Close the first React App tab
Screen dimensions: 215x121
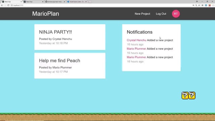tap(21, 2)
